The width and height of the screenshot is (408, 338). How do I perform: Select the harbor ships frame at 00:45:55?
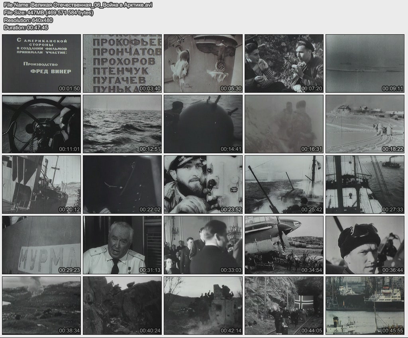point(365,305)
